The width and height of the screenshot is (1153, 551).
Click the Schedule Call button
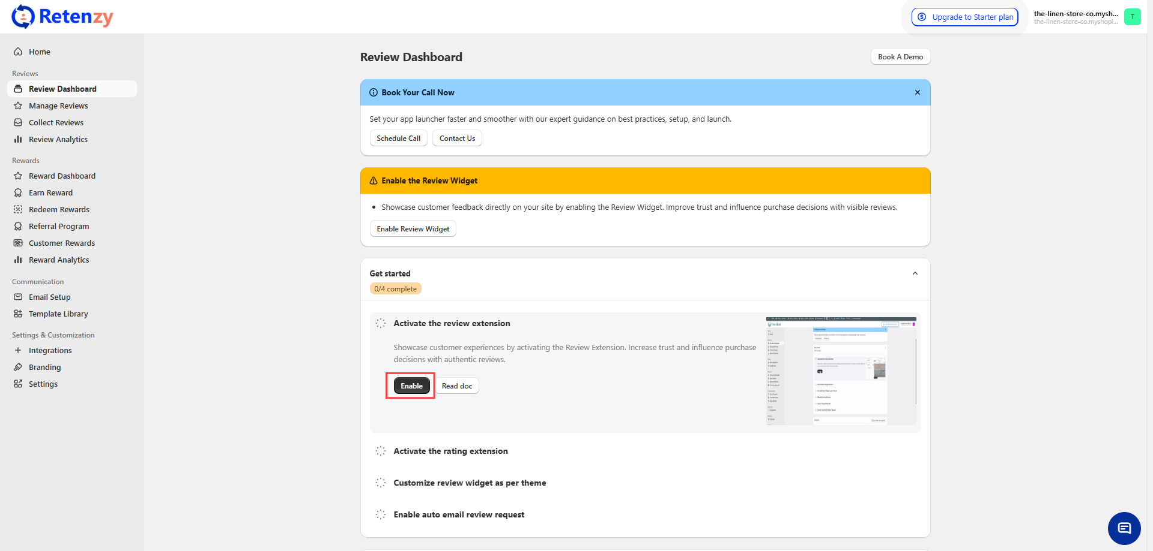tap(398, 138)
